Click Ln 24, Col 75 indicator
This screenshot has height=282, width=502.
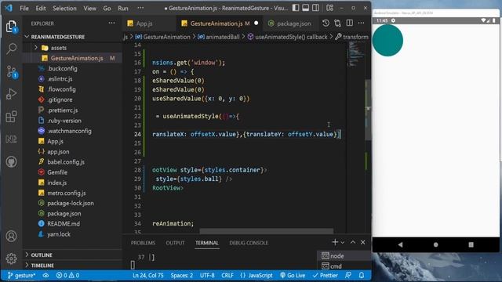[148, 275]
